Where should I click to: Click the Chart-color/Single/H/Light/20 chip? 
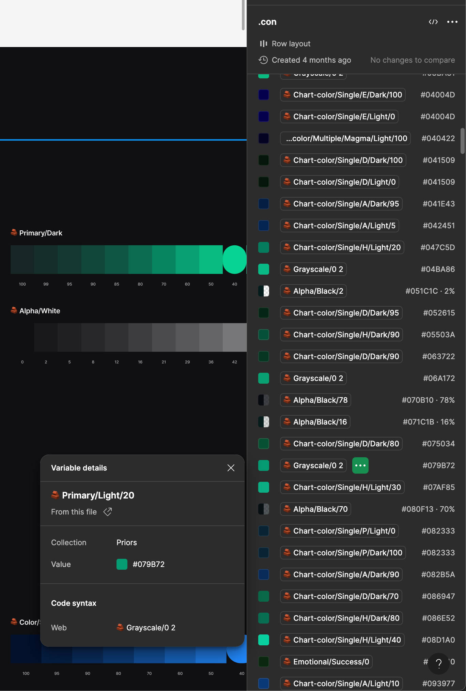point(342,247)
